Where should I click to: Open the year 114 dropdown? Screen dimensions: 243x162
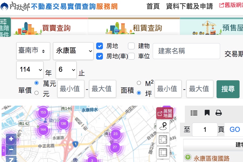pyautogui.click(x=30, y=70)
